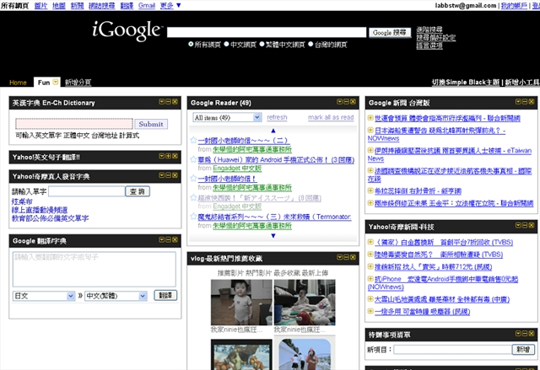The height and width of the screenshot is (370, 540).
Task: Expand the first Yahoo!奇摩新聞 item with TVBS
Action: pos(370,242)
